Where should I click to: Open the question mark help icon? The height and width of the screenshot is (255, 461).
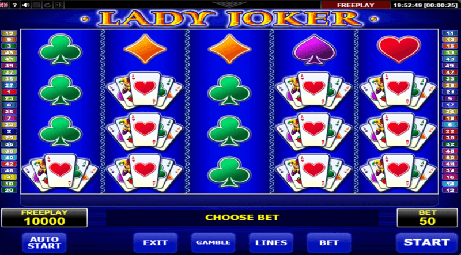14,5
